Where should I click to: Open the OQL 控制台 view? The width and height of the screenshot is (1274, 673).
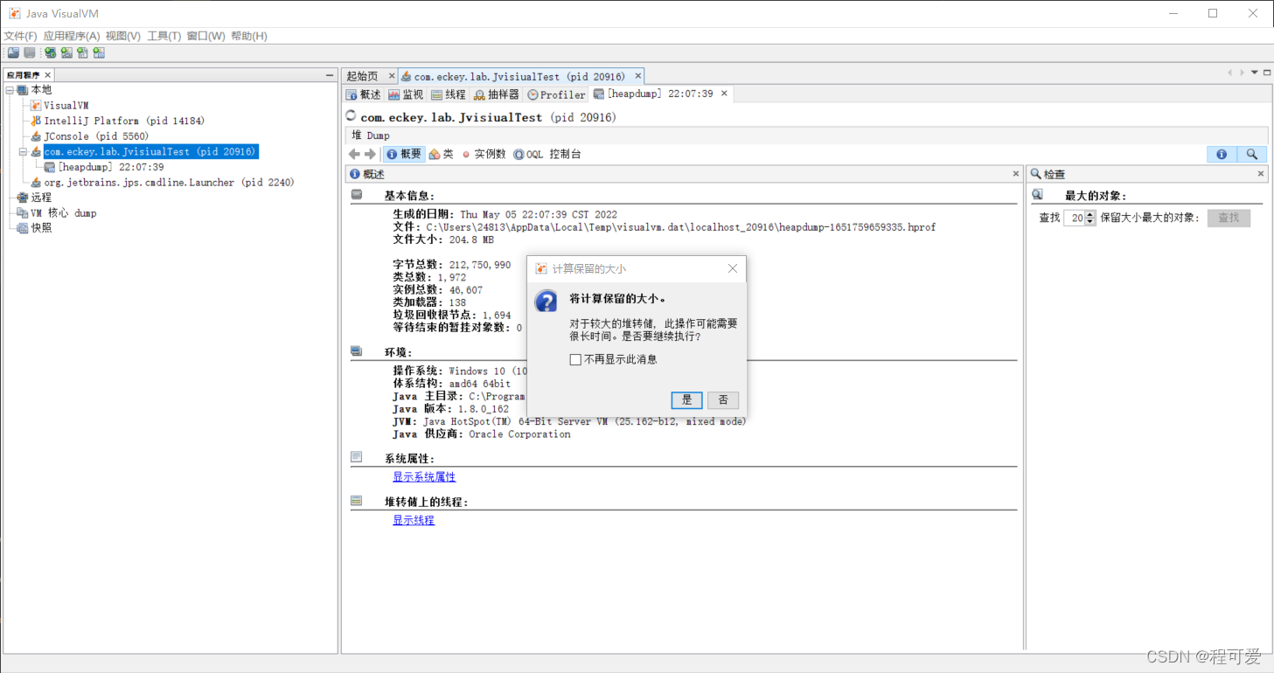pos(547,154)
